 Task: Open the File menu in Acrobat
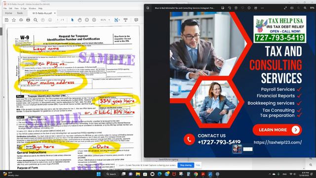click(x=5, y=8)
